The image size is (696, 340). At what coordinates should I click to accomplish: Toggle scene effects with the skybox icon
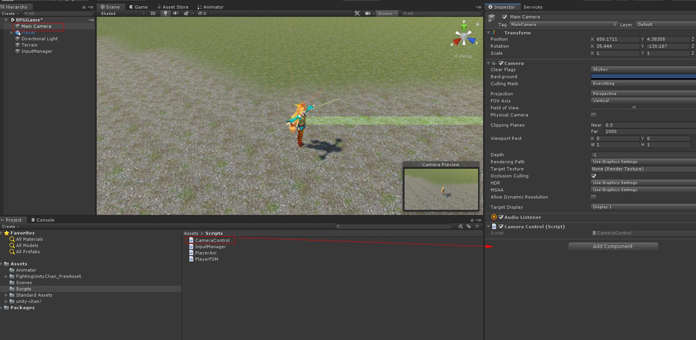[x=187, y=13]
